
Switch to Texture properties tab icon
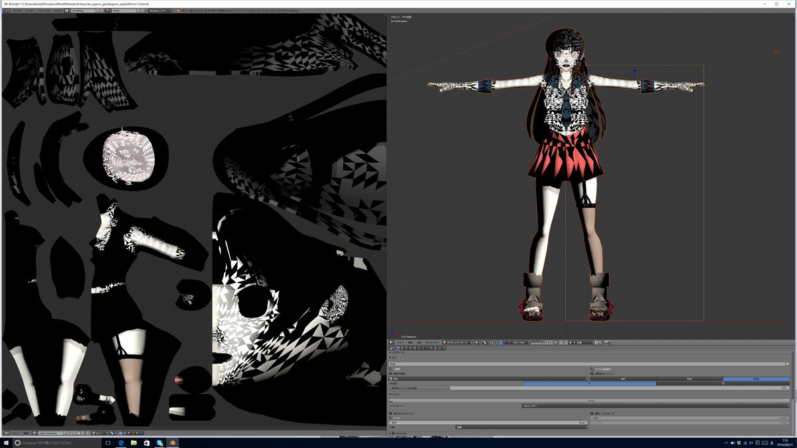tap(435, 348)
